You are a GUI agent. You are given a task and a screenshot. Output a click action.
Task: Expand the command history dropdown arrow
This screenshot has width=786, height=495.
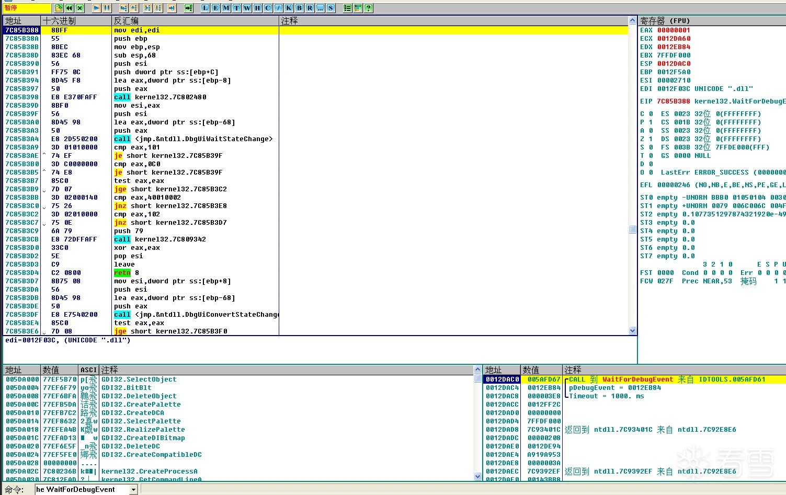tap(133, 490)
